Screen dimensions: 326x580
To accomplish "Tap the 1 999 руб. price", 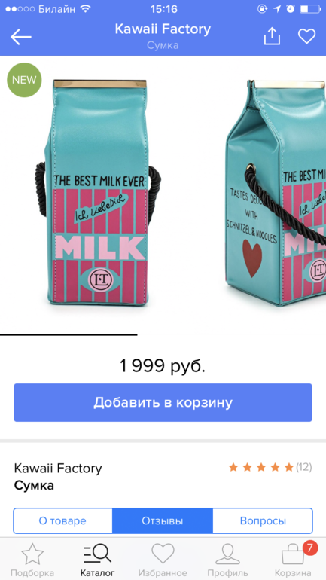I will tap(163, 366).
